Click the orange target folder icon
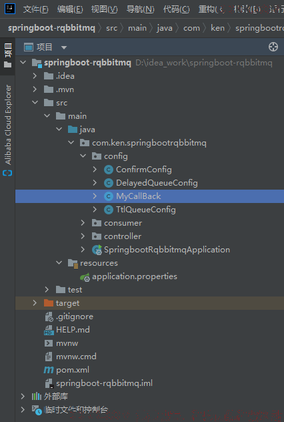The width and height of the screenshot is (284, 422). pos(49,303)
